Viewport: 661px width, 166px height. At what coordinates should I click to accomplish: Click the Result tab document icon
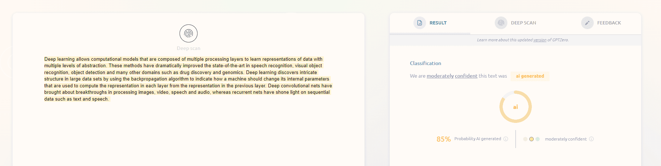pos(420,23)
